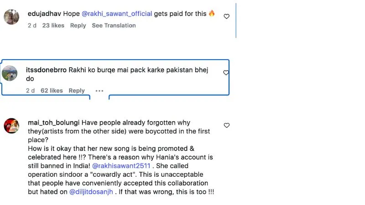Open itssdonebrro's profile avatar
Screen dimensions: 365x205
(x=10, y=73)
